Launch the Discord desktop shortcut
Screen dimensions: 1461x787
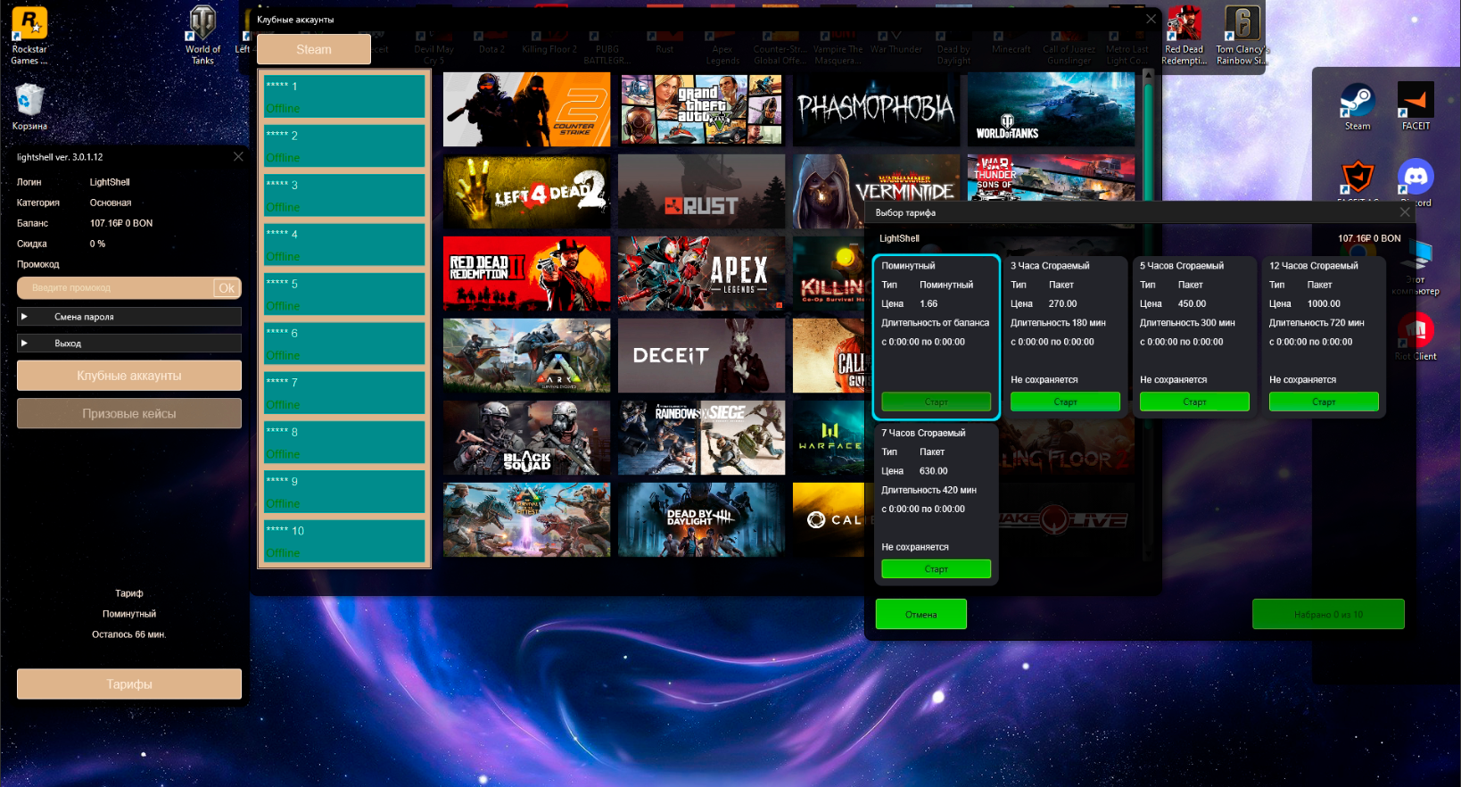[x=1416, y=178]
